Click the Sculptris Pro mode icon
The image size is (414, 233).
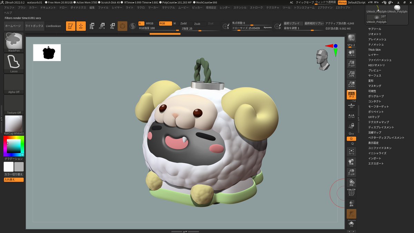(132, 26)
